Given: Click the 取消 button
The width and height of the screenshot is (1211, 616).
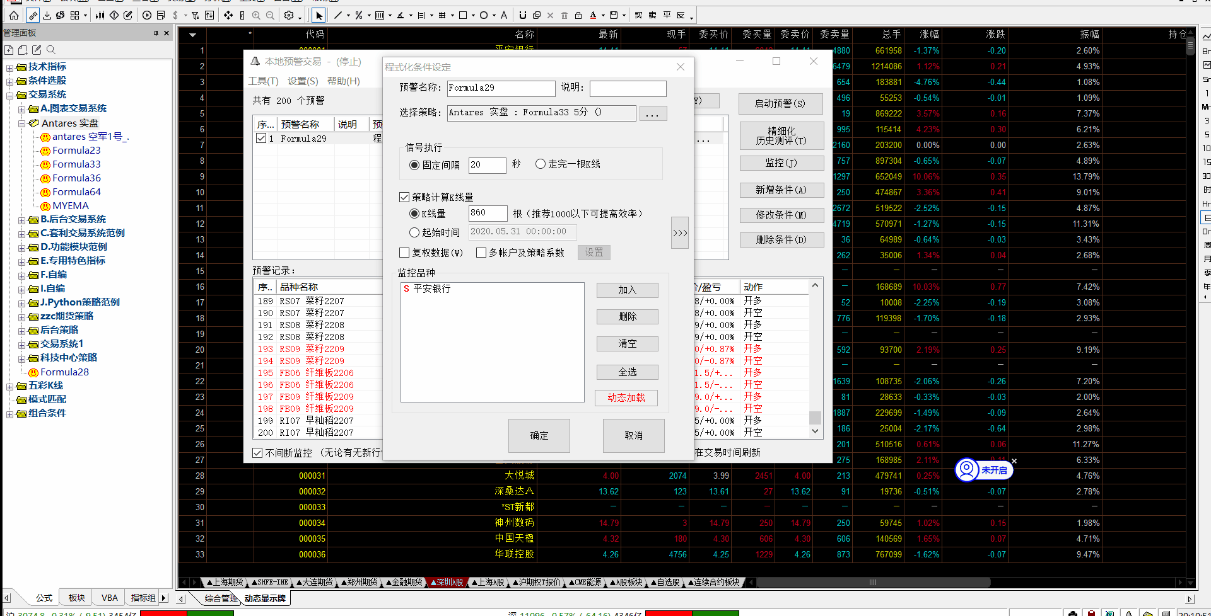Looking at the screenshot, I should 634,436.
